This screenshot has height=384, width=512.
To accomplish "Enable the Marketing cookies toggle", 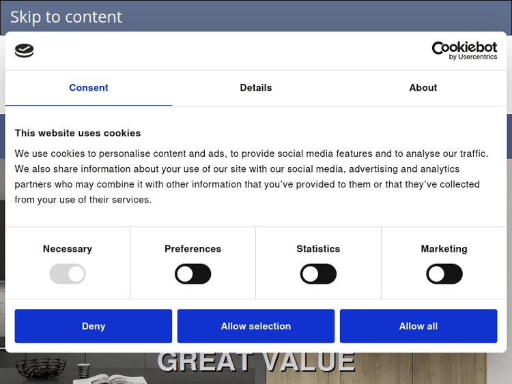I will coord(444,274).
